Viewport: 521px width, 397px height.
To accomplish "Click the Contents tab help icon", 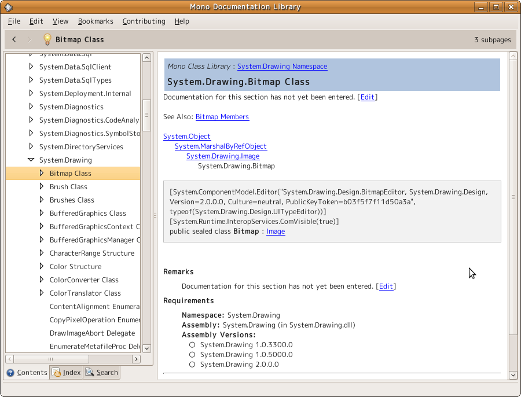I will (10, 373).
